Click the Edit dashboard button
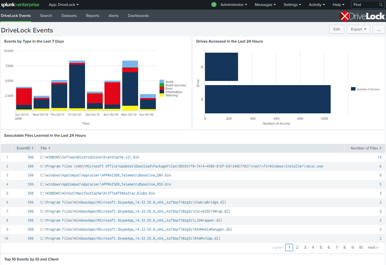Image resolution: width=386 pixels, height=265 pixels. point(337,29)
